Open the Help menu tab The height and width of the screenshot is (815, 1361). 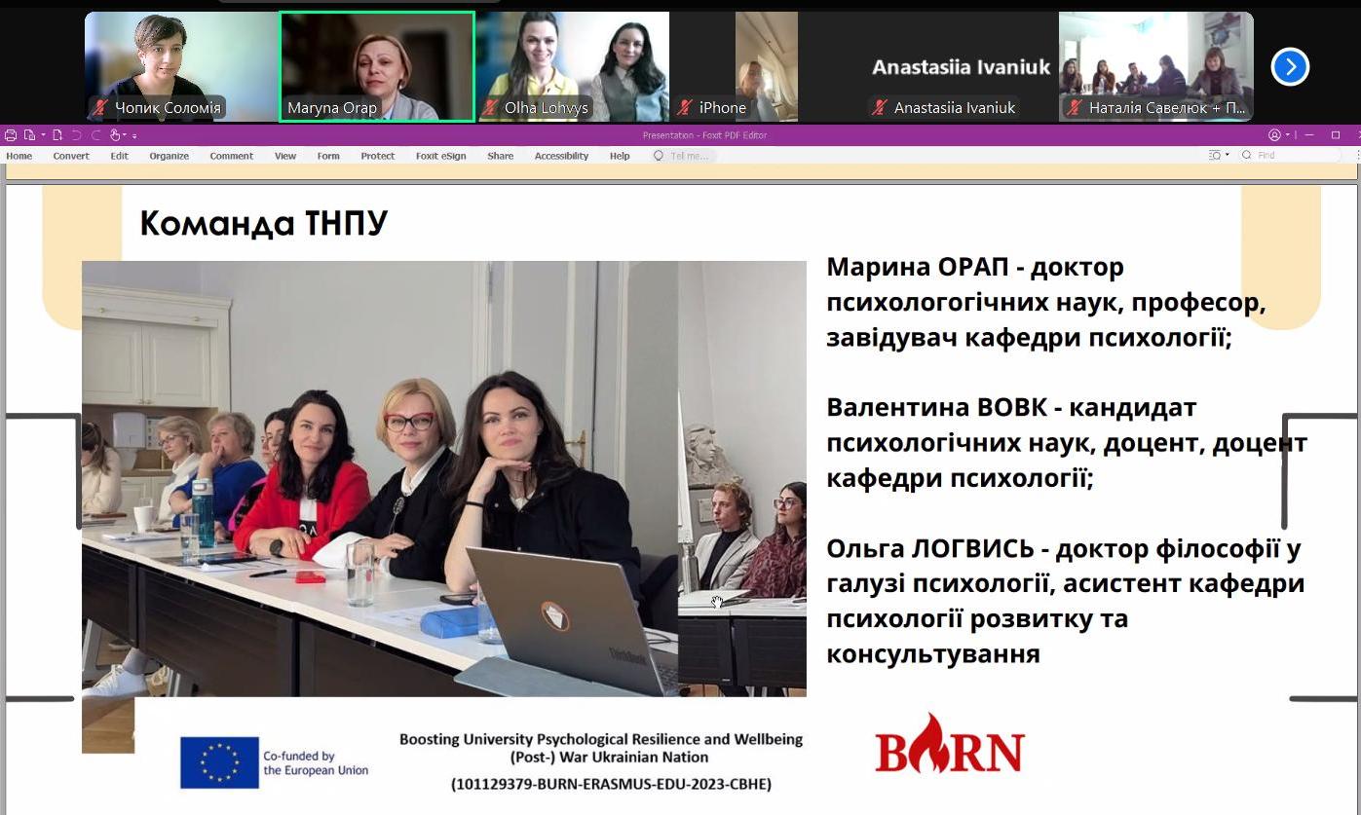click(620, 156)
